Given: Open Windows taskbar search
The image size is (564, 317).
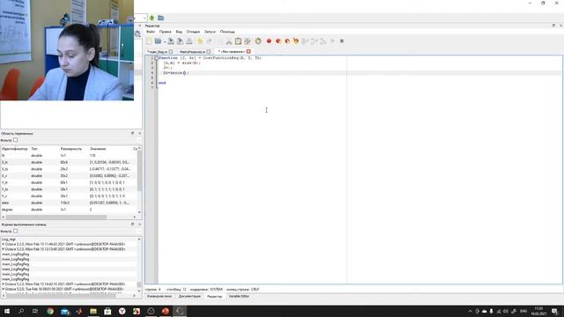Looking at the screenshot, I should point(21,311).
